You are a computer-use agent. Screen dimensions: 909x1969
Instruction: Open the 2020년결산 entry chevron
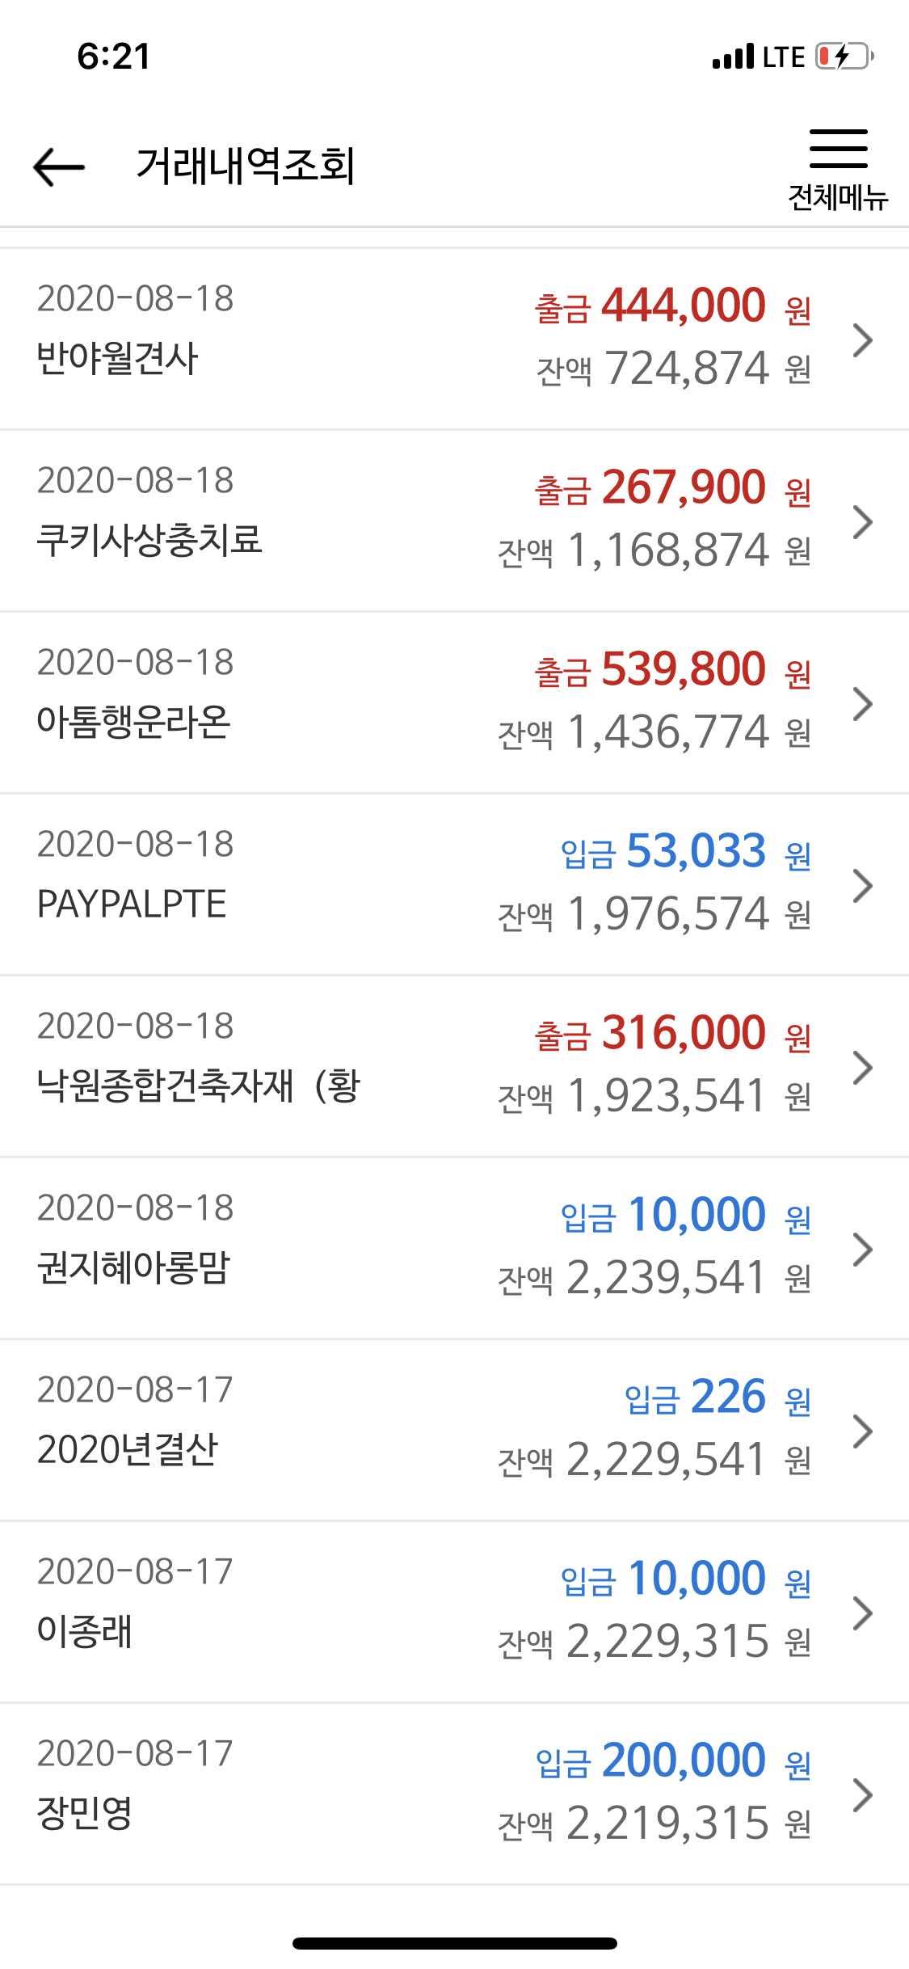863,1431
